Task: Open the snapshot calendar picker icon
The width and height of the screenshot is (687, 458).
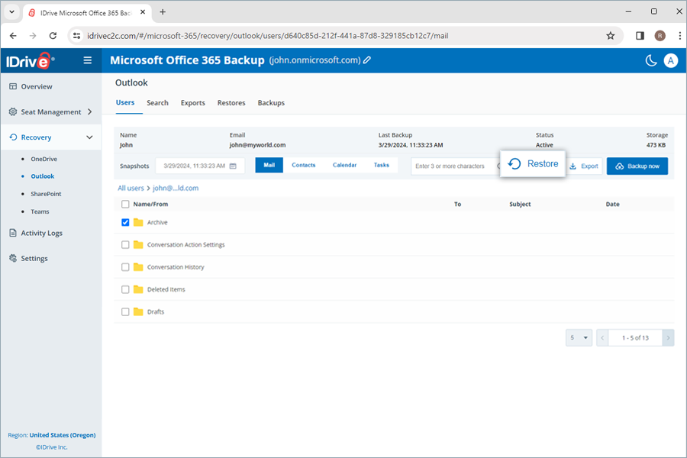Action: pyautogui.click(x=233, y=166)
